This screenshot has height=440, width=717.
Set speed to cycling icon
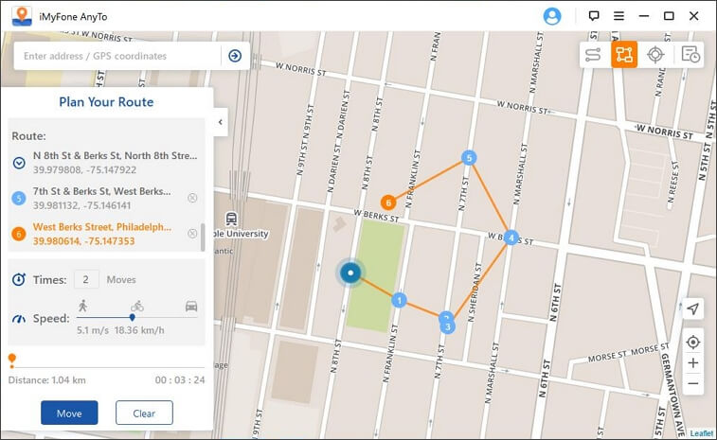tap(137, 306)
